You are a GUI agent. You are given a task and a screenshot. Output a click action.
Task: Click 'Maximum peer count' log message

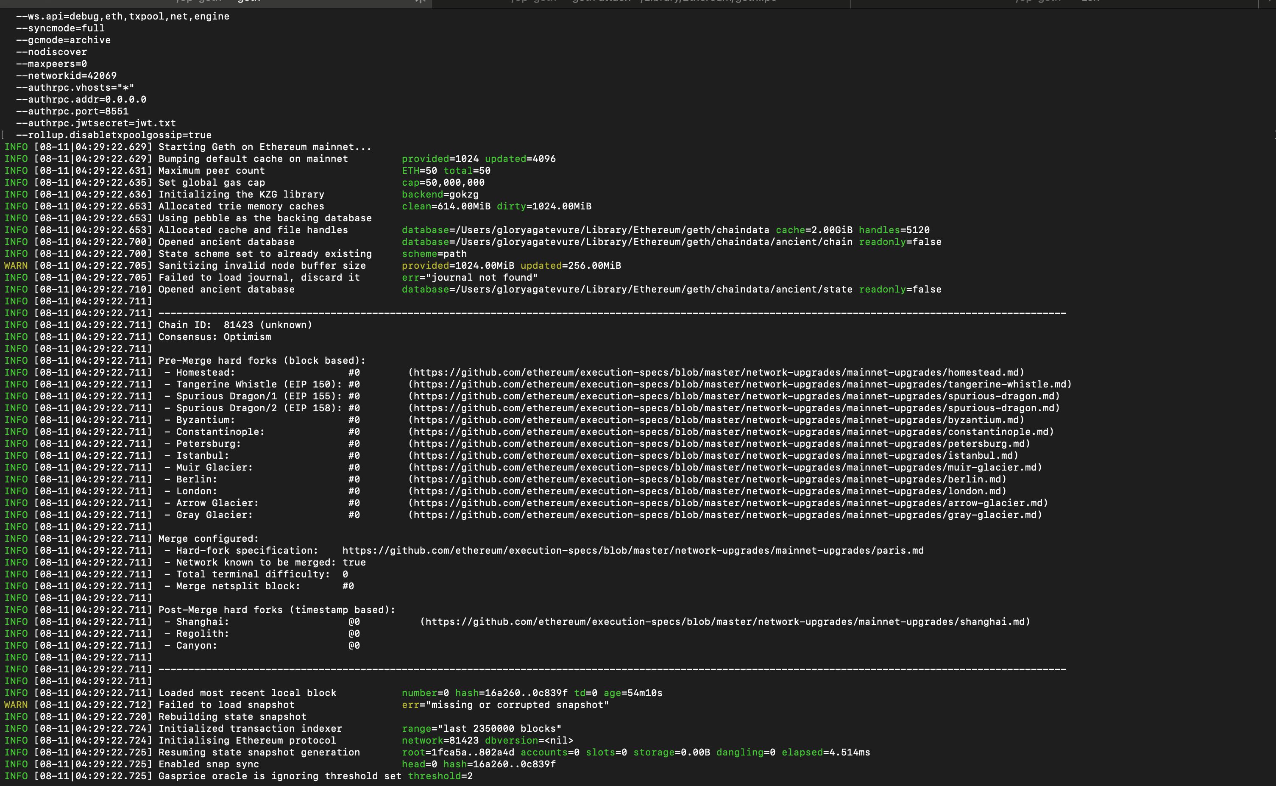212,170
